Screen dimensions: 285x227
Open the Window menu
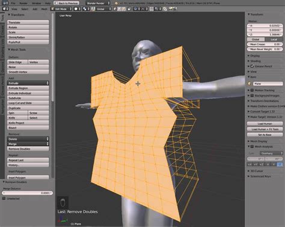pyautogui.click(x=36, y=3)
